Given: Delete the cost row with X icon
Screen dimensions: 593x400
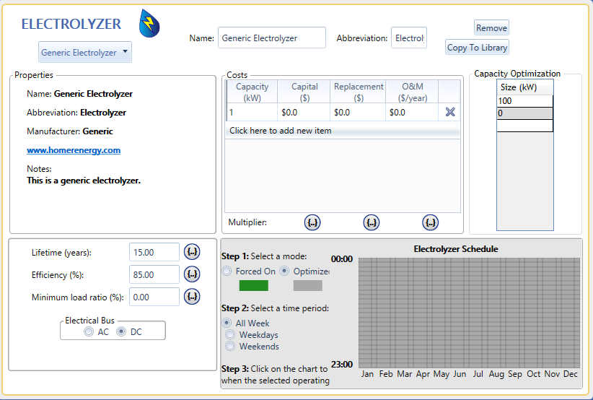Looking at the screenshot, I should [x=450, y=112].
